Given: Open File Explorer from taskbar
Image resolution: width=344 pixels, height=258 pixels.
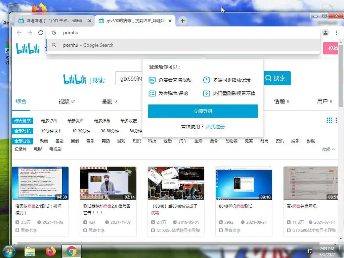Looking at the screenshot, I should (x=30, y=251).
